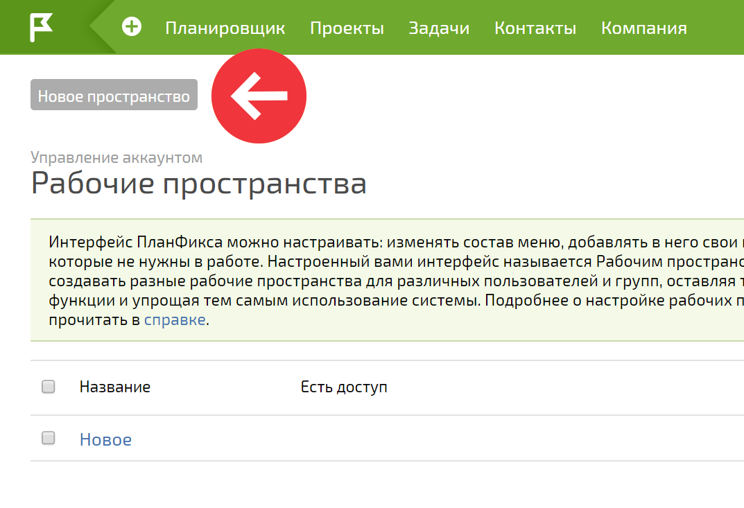Select the Компания menu item
Screen dimensions: 744x508
(644, 28)
